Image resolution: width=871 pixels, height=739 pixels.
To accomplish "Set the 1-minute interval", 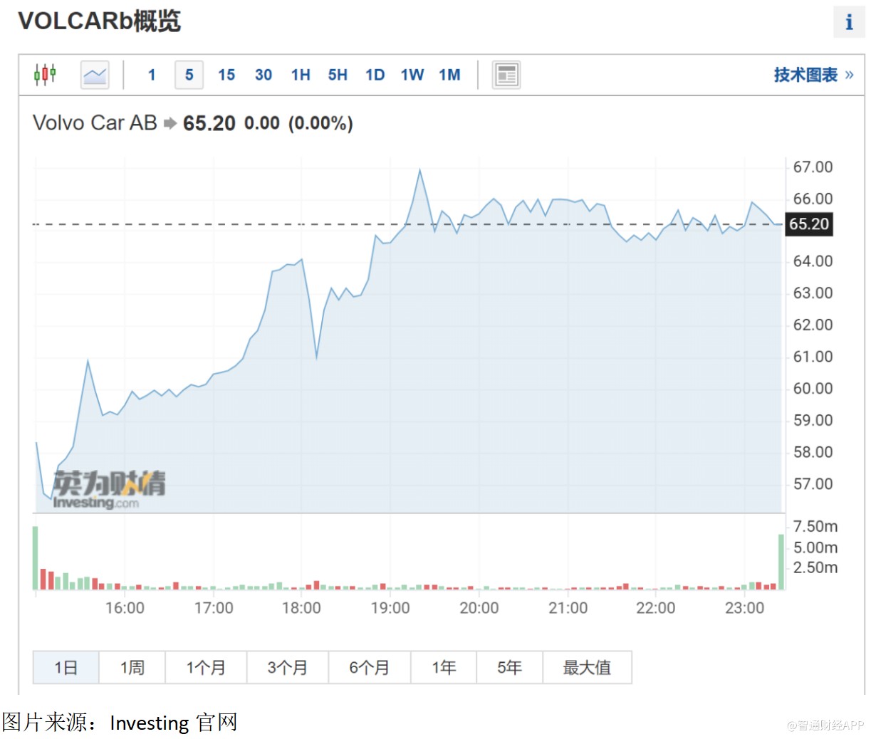I will point(152,75).
